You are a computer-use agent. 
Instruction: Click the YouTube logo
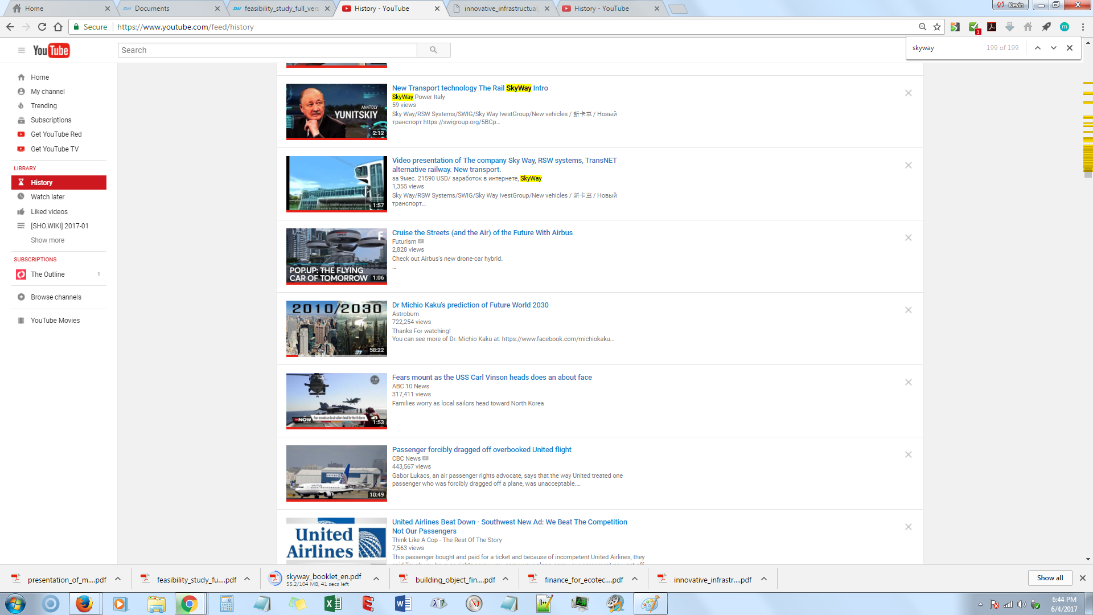[x=51, y=51]
